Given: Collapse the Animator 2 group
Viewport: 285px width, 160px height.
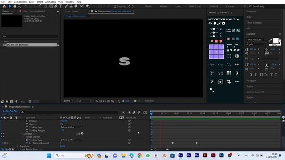Looking at the screenshot, I should coord(21,134).
